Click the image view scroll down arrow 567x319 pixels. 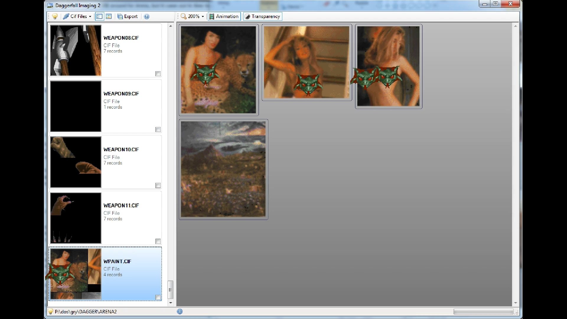point(516,303)
